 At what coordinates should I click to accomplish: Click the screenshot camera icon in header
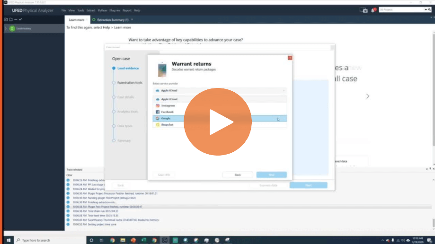tap(364, 10)
